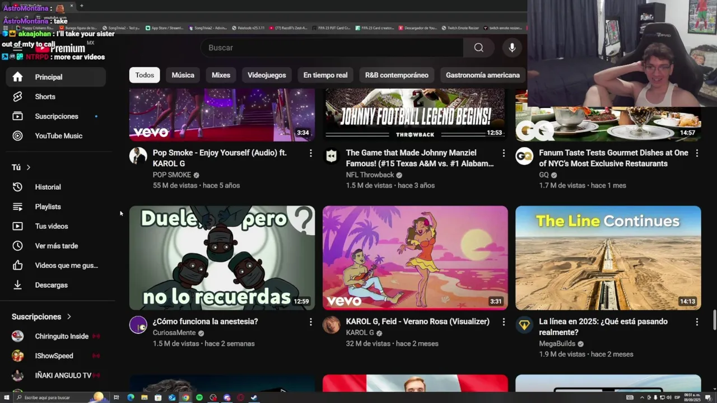The width and height of the screenshot is (717, 403).
Task: Select the Videojuegos filter chip
Action: click(x=267, y=75)
